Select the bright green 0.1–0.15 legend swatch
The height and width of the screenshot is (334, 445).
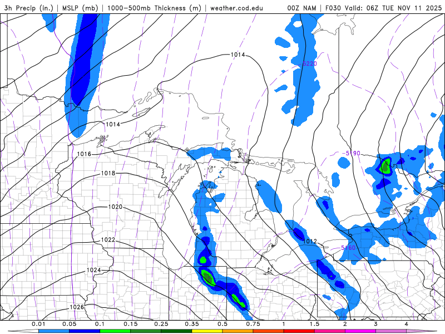tap(115, 331)
